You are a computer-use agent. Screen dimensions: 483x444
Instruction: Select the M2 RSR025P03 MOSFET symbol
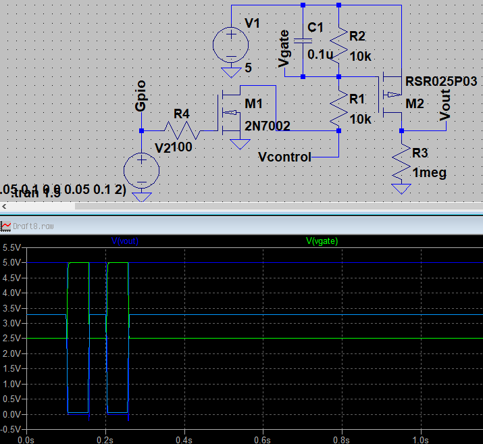392,95
